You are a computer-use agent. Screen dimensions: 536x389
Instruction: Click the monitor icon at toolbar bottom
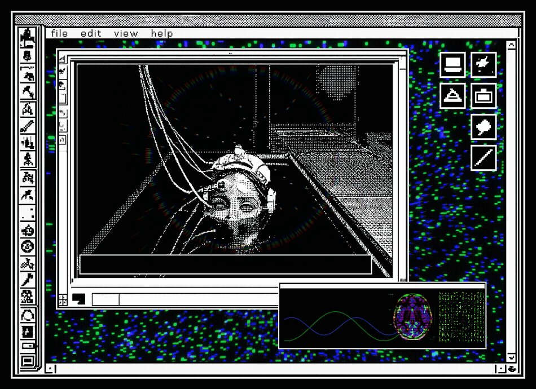(27, 361)
